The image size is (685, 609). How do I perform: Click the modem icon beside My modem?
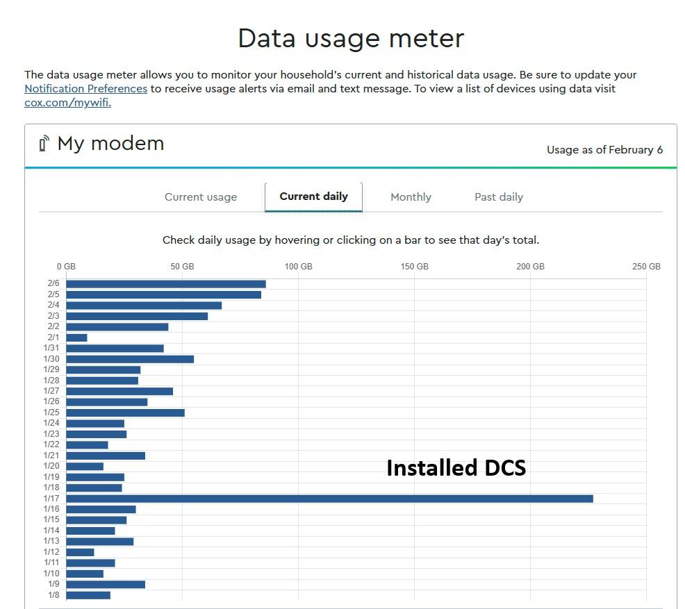coord(44,144)
